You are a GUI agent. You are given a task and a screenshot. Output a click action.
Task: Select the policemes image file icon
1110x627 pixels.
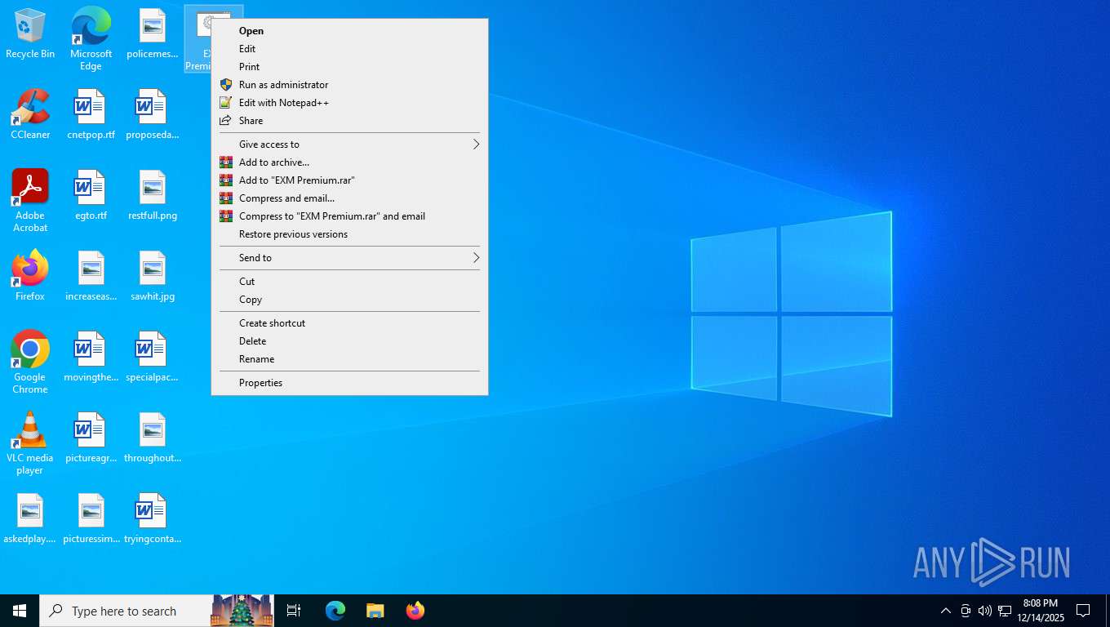coord(152,34)
